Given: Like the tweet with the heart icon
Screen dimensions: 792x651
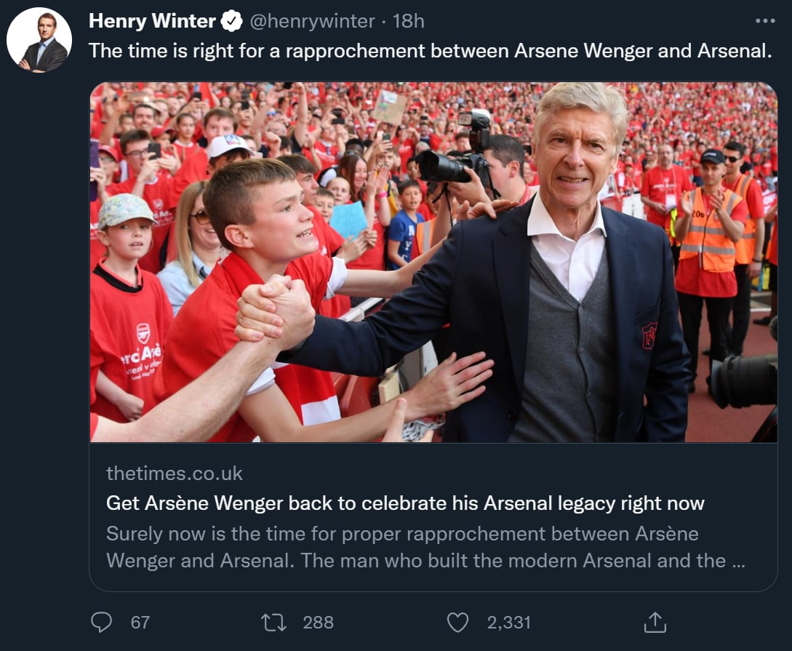Looking at the screenshot, I should tap(457, 622).
